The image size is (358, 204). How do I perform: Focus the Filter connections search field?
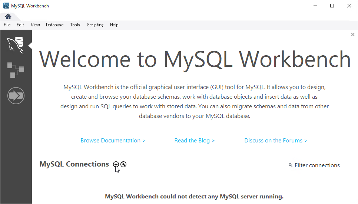317,165
